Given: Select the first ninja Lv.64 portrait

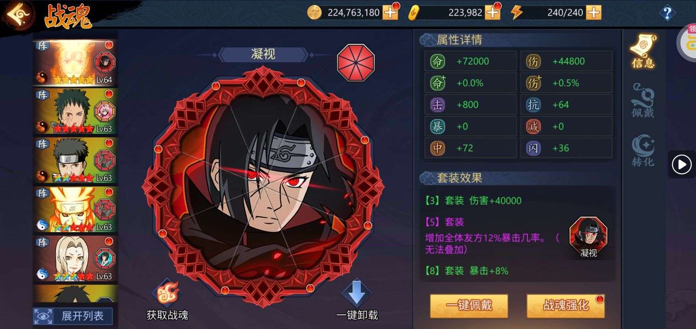Looking at the screenshot, I should [76, 63].
